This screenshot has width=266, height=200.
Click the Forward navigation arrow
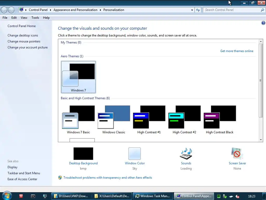11,10
